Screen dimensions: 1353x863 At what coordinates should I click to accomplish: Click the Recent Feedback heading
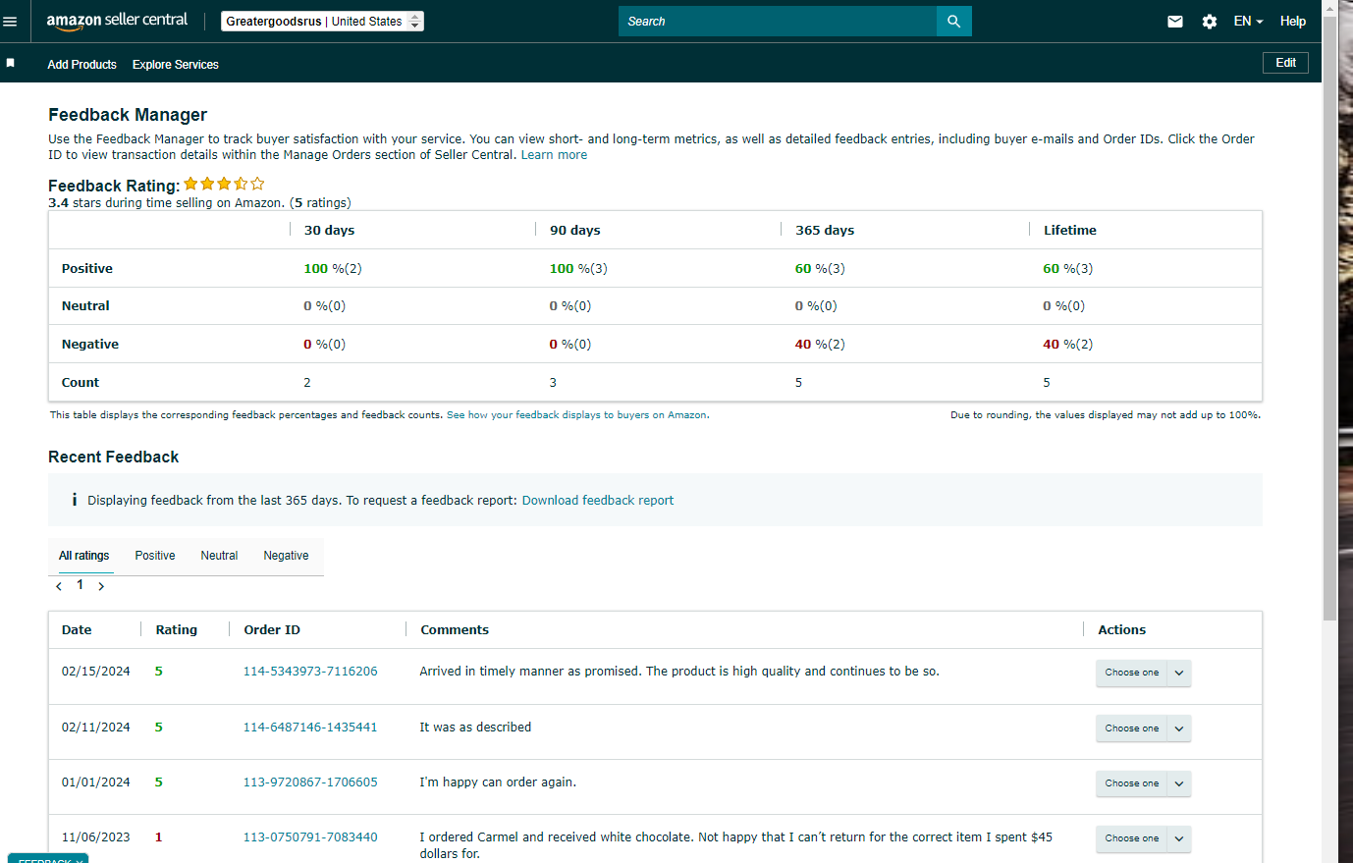[x=114, y=458]
